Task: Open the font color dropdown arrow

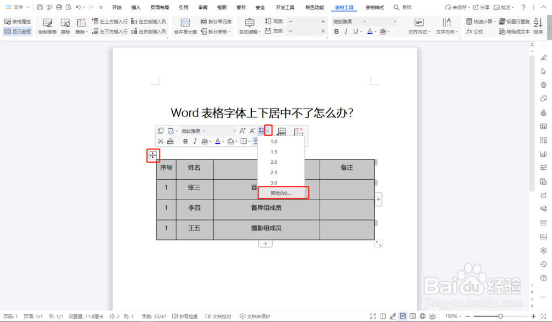Action: click(x=375, y=31)
